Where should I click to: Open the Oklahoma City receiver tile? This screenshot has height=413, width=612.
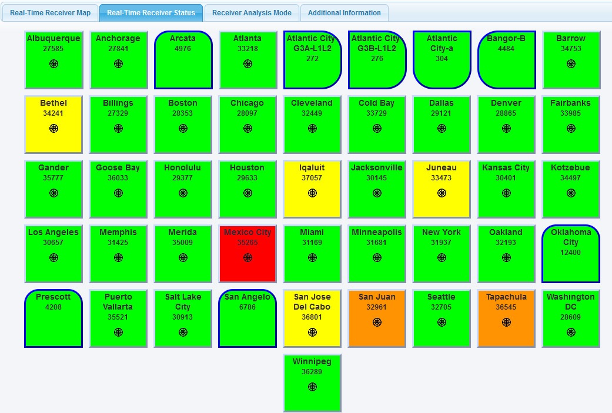(571, 254)
